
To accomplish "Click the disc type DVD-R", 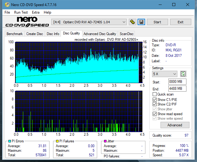I will (x=171, y=45).
